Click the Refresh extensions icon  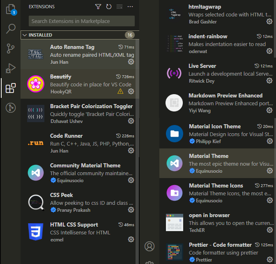click(x=109, y=7)
